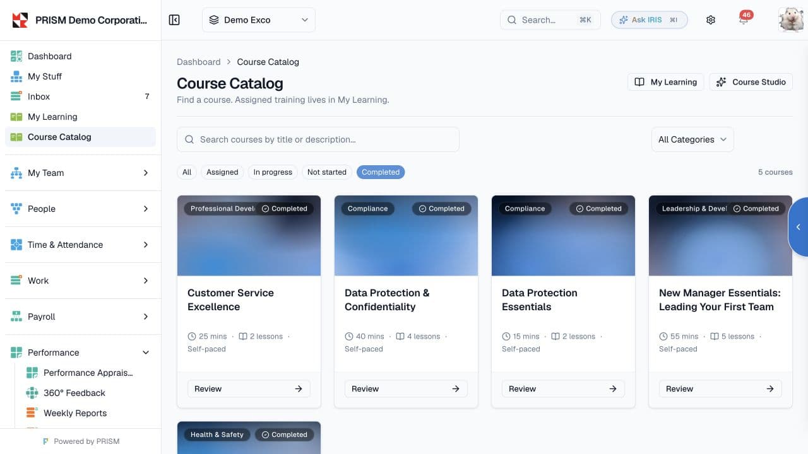Click the Inbox sidebar icon
The image size is (808, 454).
16,96
